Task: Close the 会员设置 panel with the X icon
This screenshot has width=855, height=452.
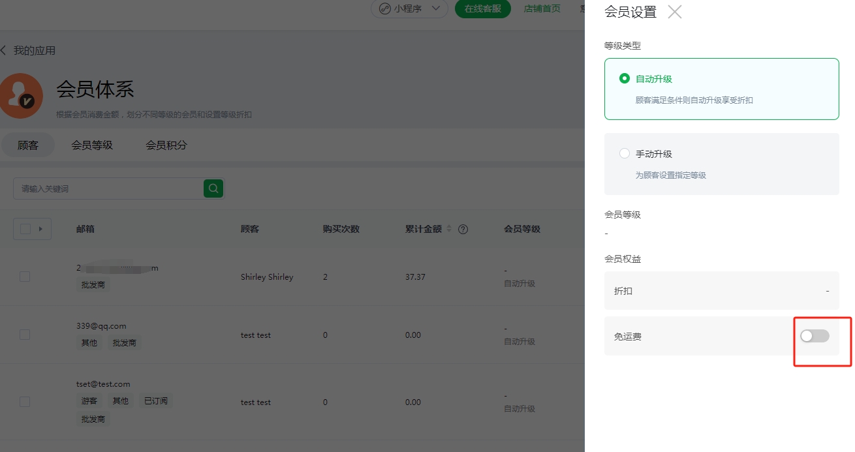Action: [675, 12]
